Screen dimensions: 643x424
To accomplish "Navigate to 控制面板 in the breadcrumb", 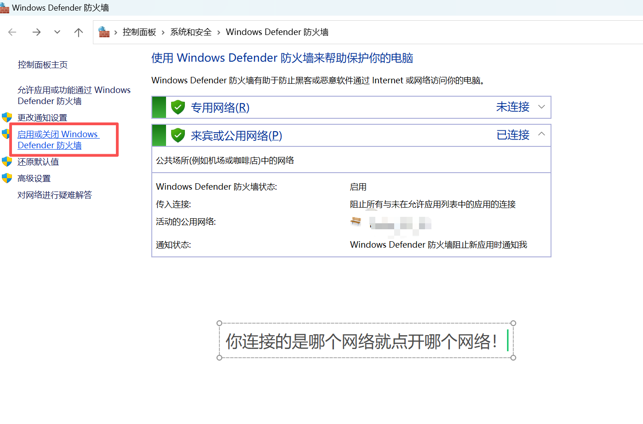I will pos(139,32).
